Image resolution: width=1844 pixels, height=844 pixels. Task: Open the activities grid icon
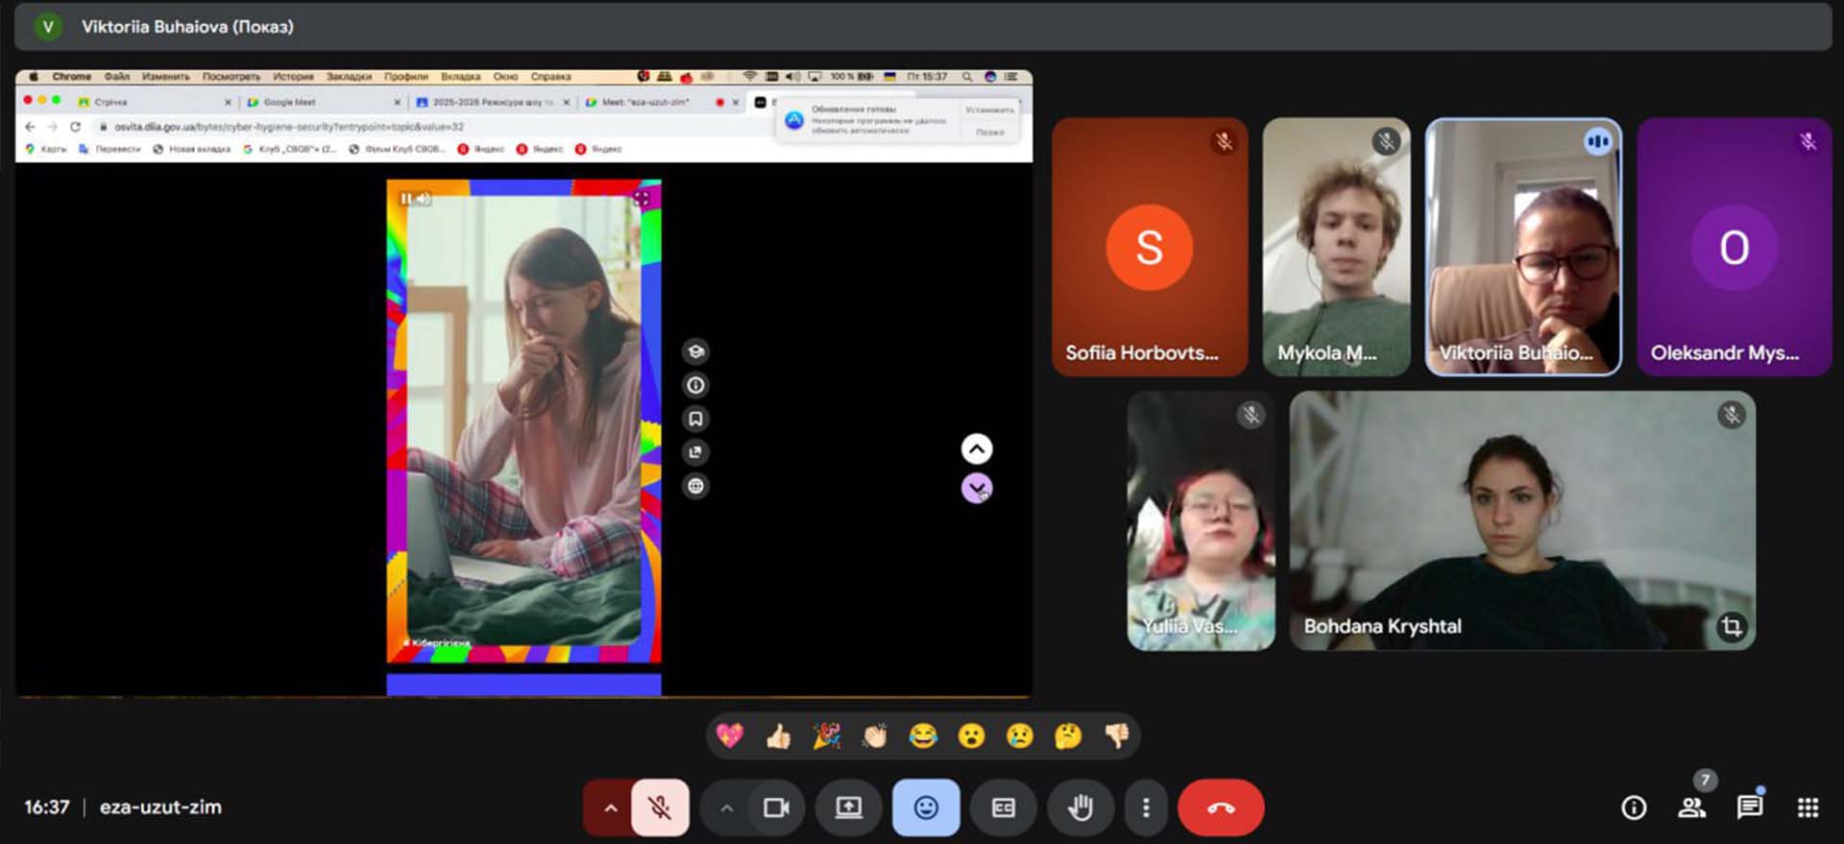click(x=1808, y=808)
